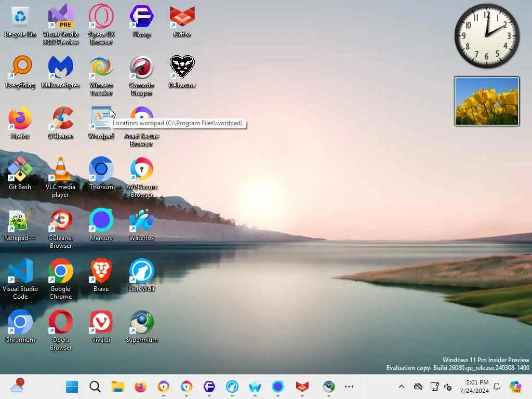Image resolution: width=532 pixels, height=399 pixels.
Task: Switch to Avast Secure Browser on taskbar
Action: click(164, 387)
